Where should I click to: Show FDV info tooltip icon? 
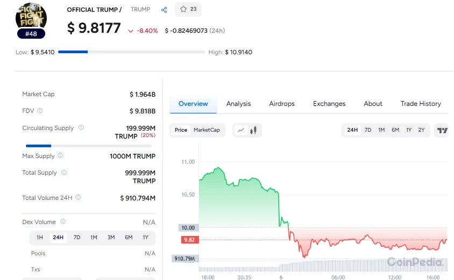pyautogui.click(x=40, y=111)
